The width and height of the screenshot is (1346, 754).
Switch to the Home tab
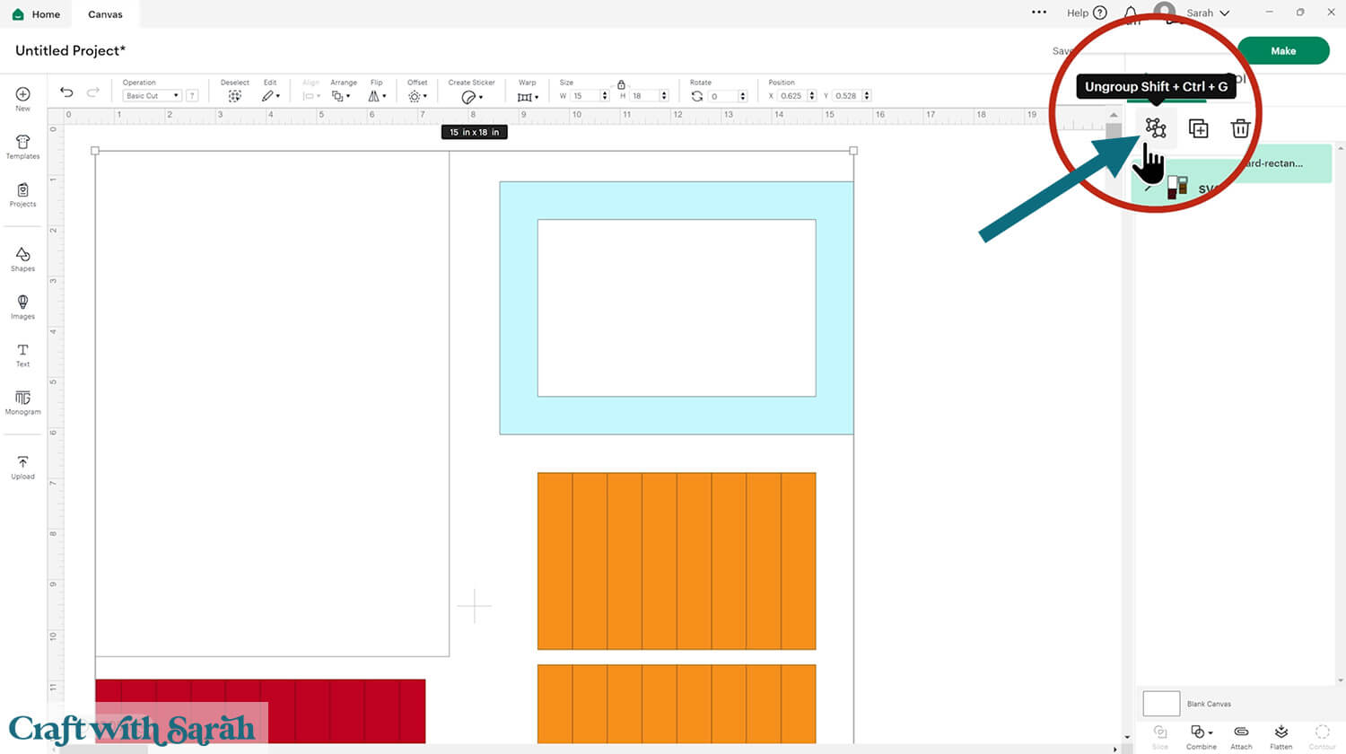(x=37, y=14)
